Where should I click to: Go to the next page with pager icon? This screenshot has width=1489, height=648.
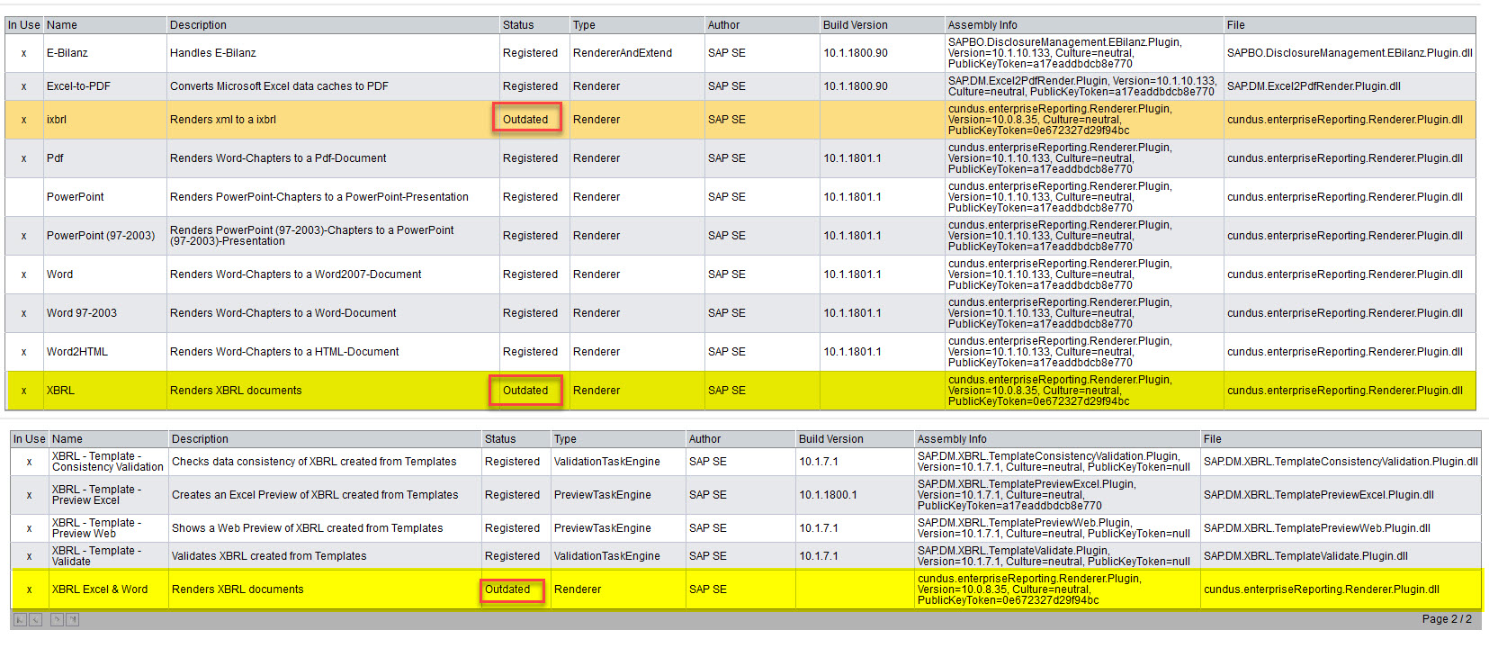tap(57, 619)
